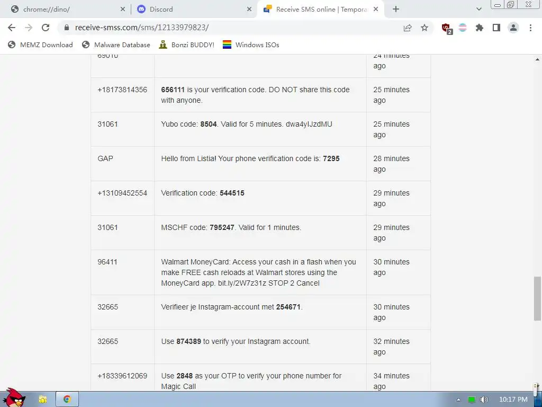This screenshot has height=407, width=542.
Task: Open the profile avatar menu
Action: (x=513, y=28)
